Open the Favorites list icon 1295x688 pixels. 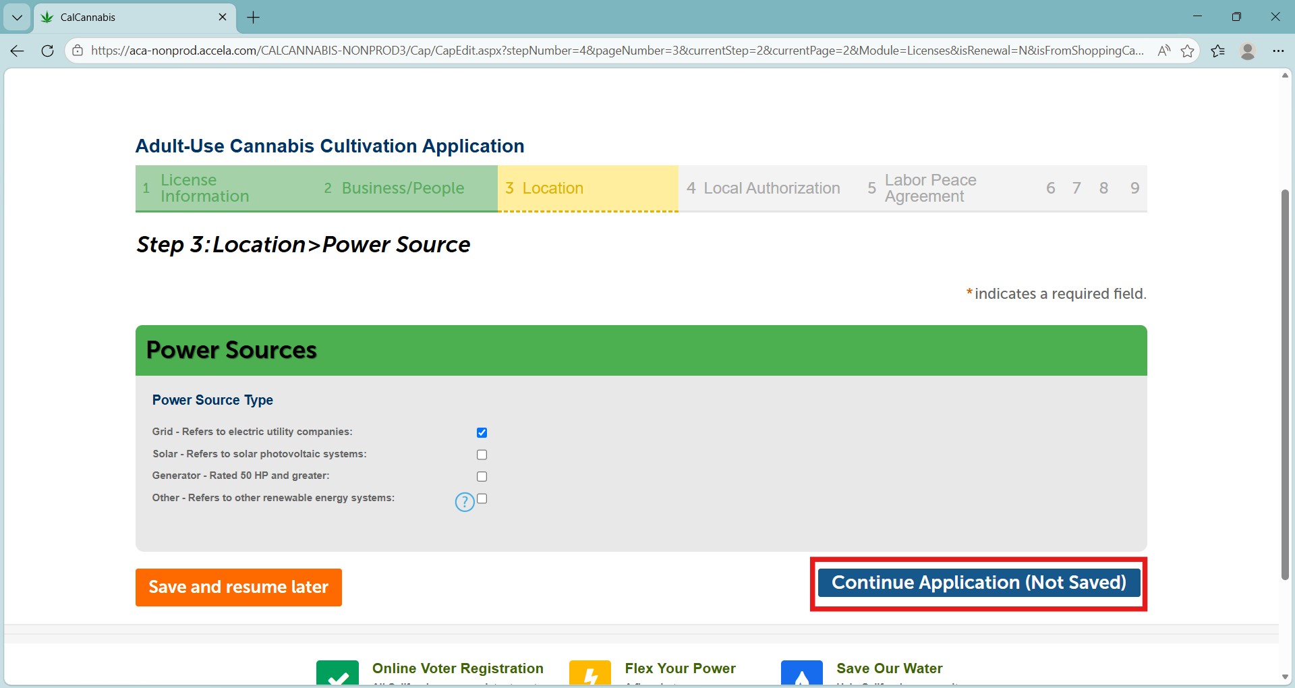click(1217, 51)
